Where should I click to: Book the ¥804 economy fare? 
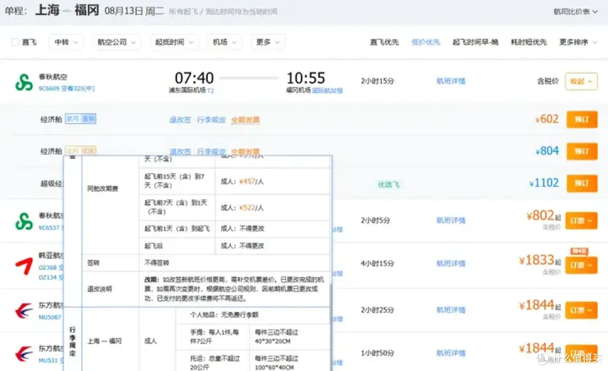click(x=582, y=151)
